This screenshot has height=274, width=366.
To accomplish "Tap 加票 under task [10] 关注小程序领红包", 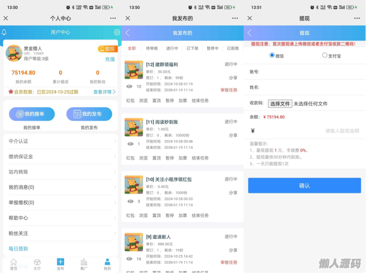I will pos(183,215).
